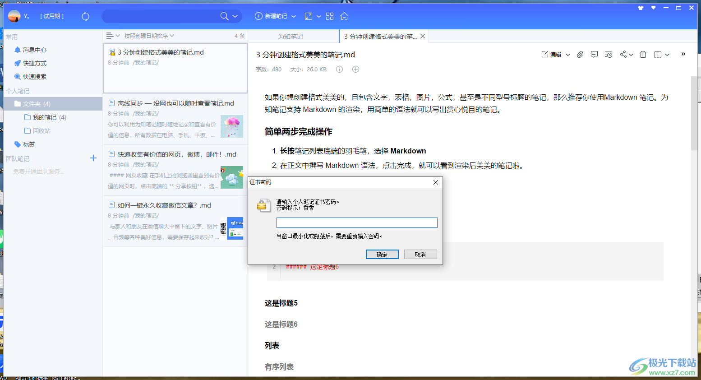The width and height of the screenshot is (701, 380).
Task: Click thumbnail of 快速收集 note
Action: click(232, 177)
